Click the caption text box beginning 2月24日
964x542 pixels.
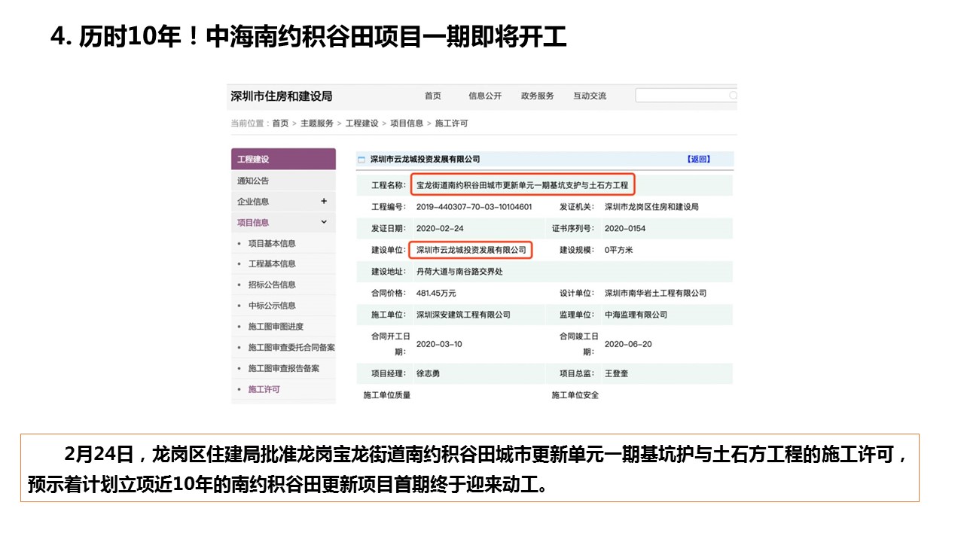coord(470,467)
